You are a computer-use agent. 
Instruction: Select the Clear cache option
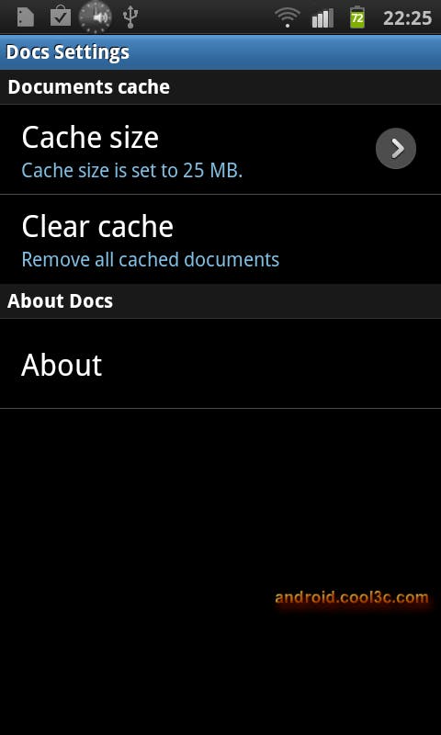[220, 240]
